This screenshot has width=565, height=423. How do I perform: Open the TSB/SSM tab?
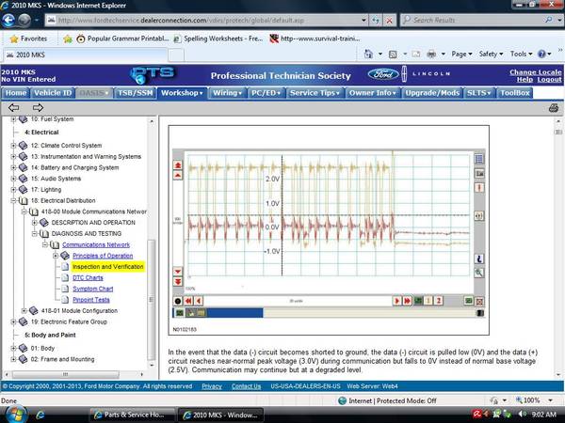click(x=135, y=93)
